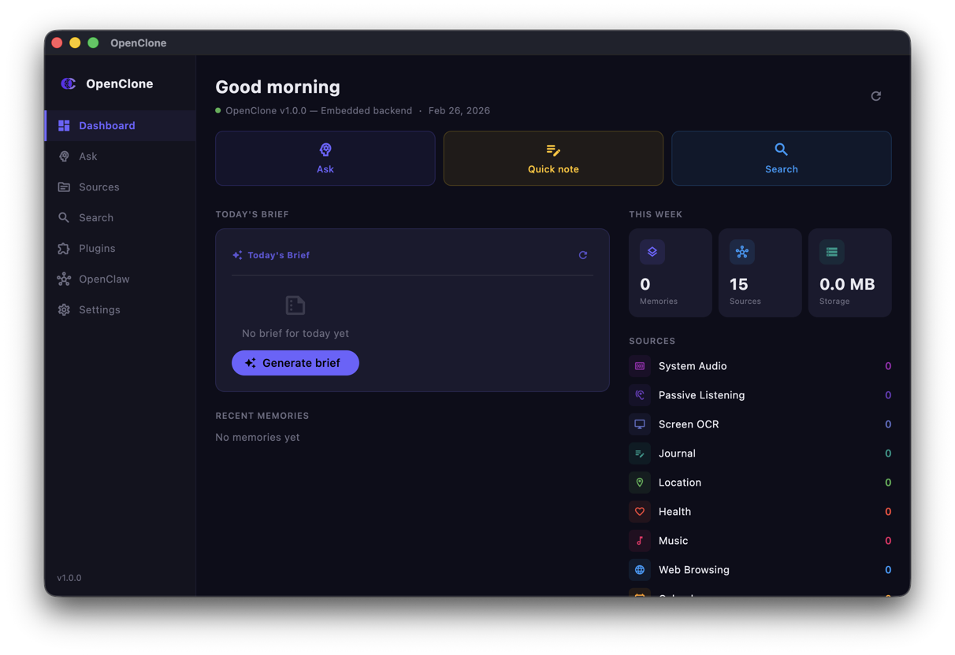Click the Web Browsing globe icon
Screen dimensions: 955x655
tap(639, 569)
